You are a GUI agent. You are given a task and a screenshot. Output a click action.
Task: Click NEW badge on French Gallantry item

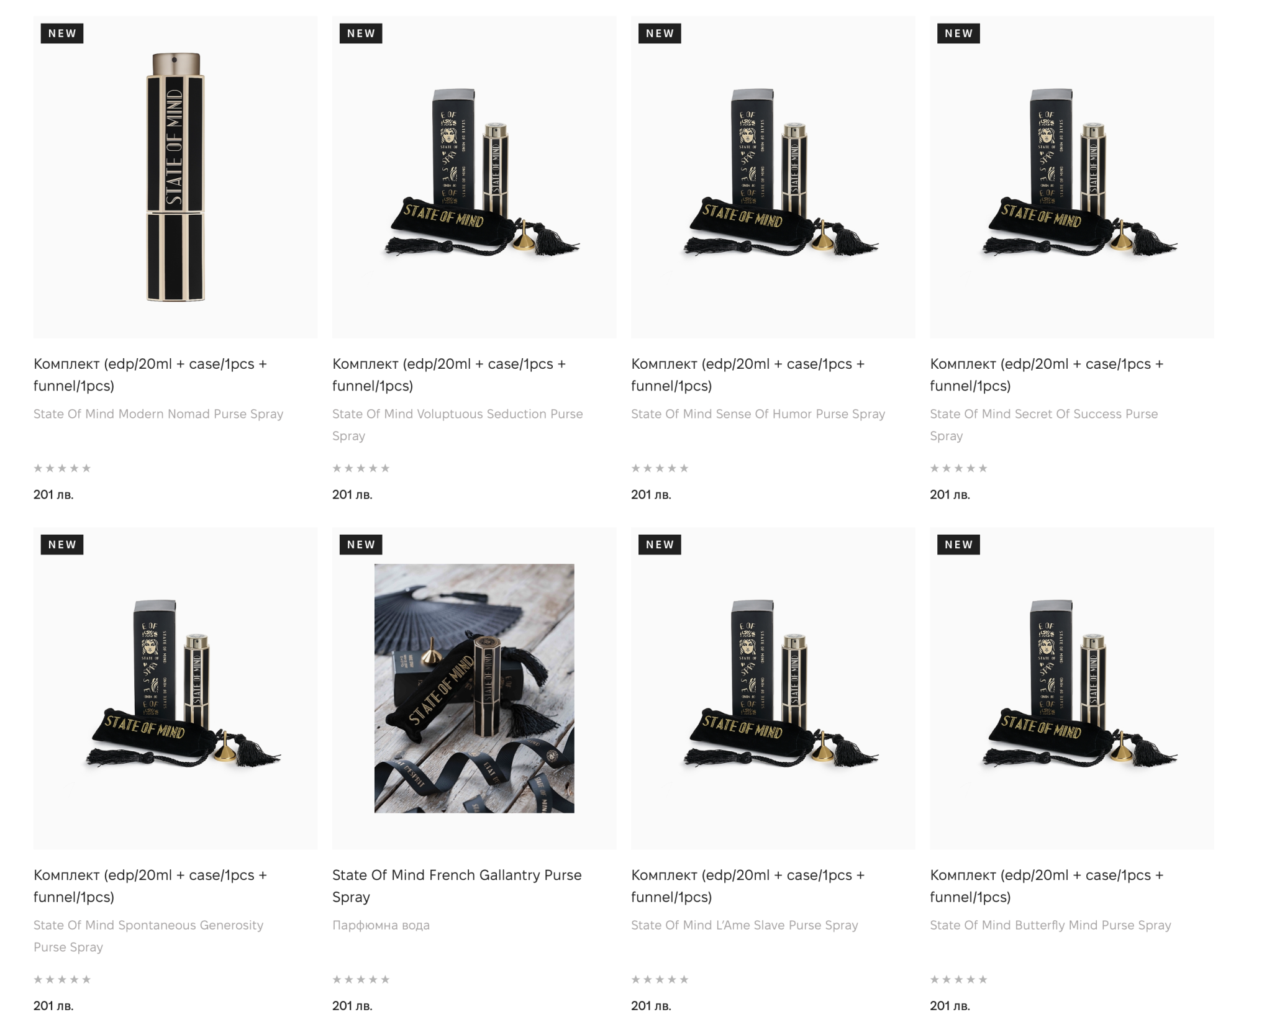coord(361,545)
